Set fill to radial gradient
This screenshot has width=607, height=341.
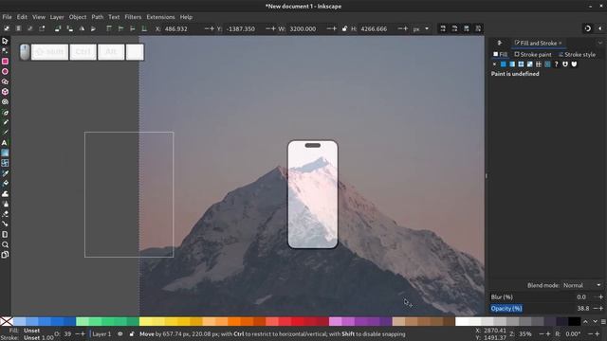click(x=521, y=64)
